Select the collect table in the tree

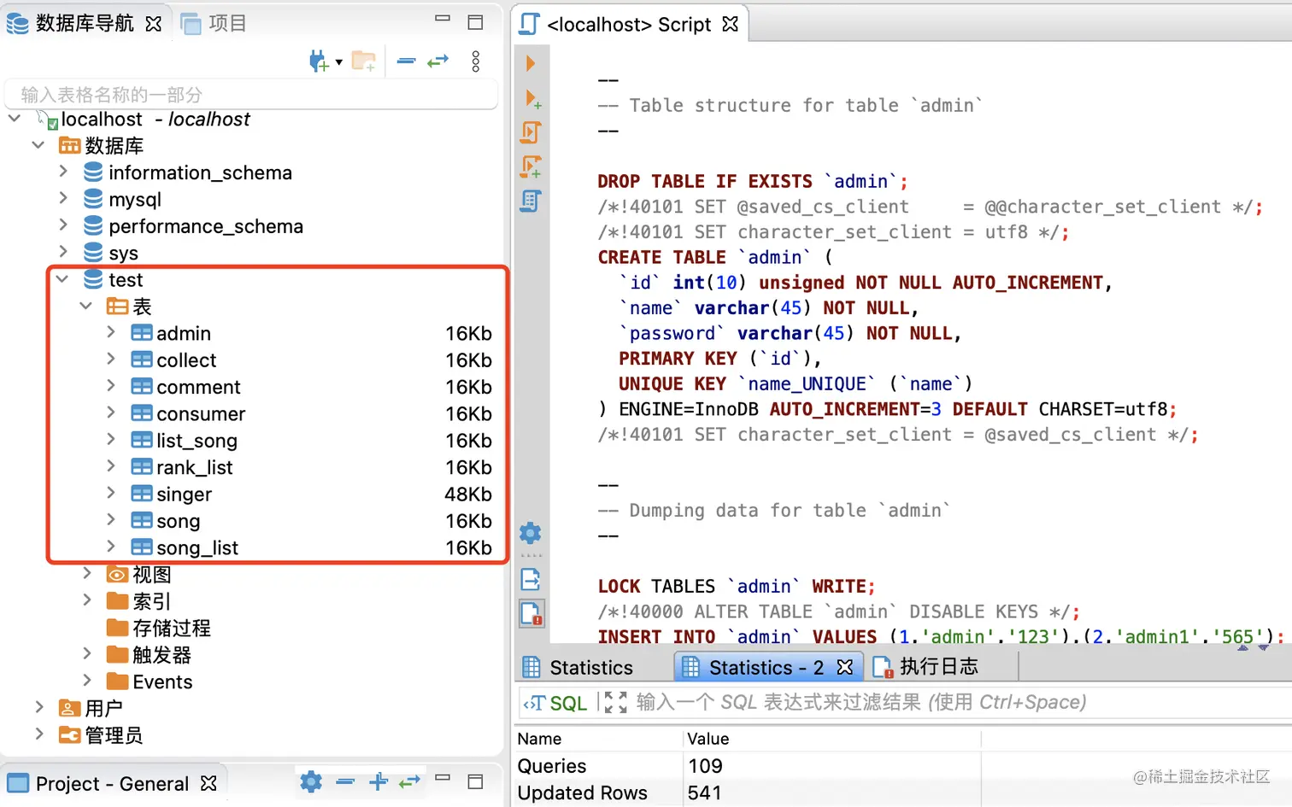(x=186, y=360)
